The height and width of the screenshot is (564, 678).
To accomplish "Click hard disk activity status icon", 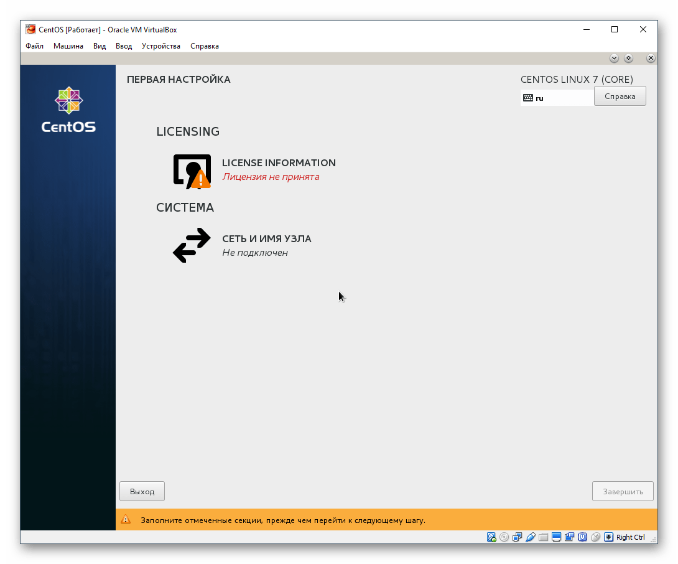I will point(490,537).
